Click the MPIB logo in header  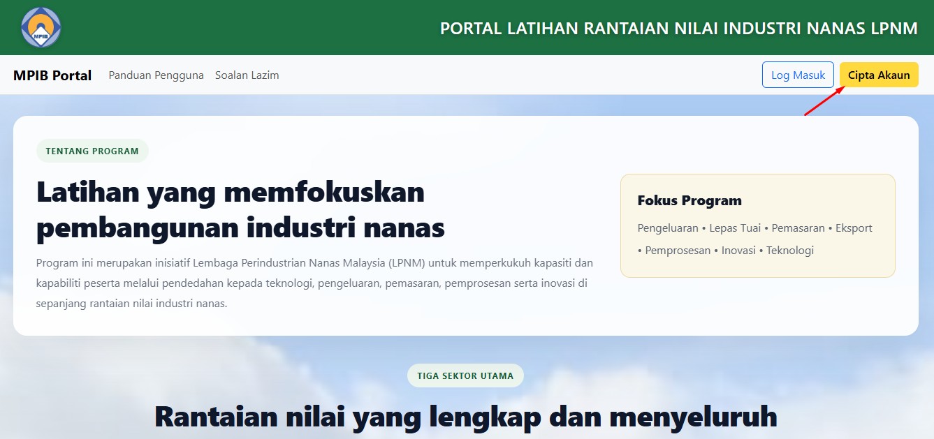click(41, 28)
